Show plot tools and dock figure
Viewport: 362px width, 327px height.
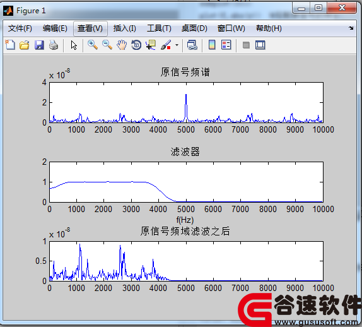click(x=260, y=45)
